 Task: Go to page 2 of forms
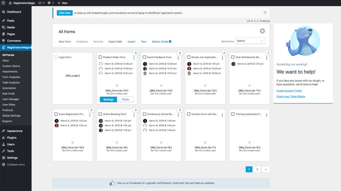coord(257,169)
